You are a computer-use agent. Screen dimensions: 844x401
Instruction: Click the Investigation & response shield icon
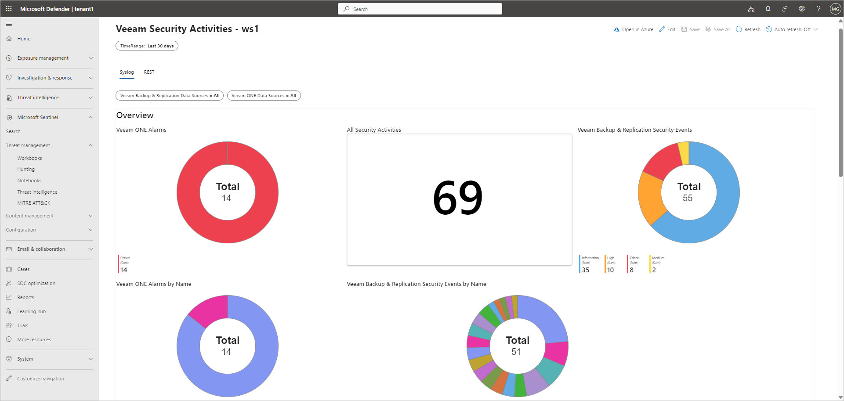coord(9,78)
